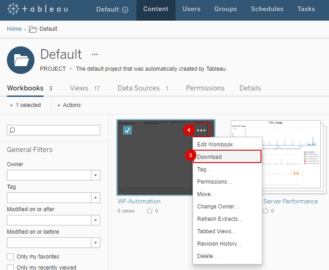Open the Users tab
Screen dimensions: 329x270
point(191,9)
